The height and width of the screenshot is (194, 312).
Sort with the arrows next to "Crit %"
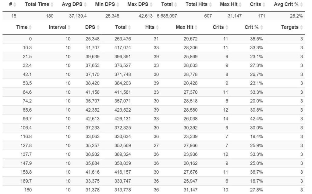pyautogui.click(x=261, y=27)
